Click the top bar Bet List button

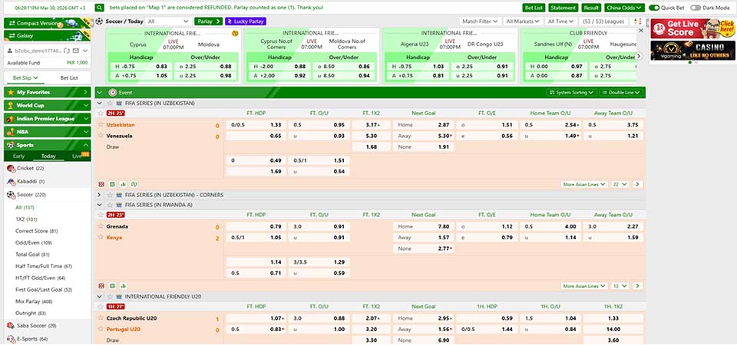coord(534,8)
